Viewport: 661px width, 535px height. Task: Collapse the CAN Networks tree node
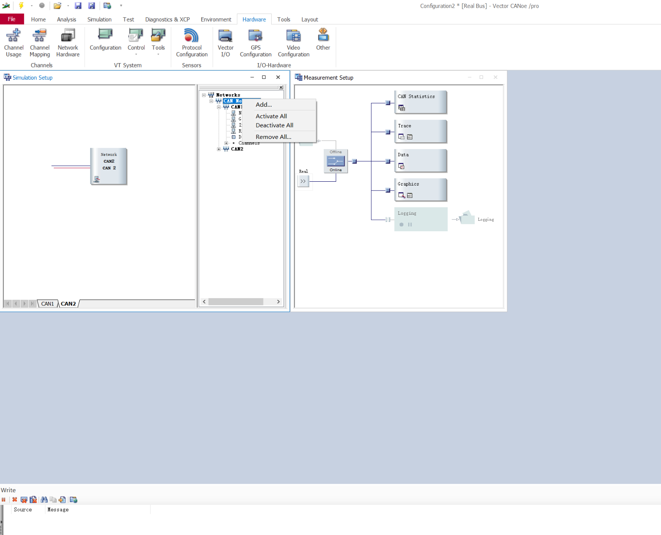coord(211,101)
